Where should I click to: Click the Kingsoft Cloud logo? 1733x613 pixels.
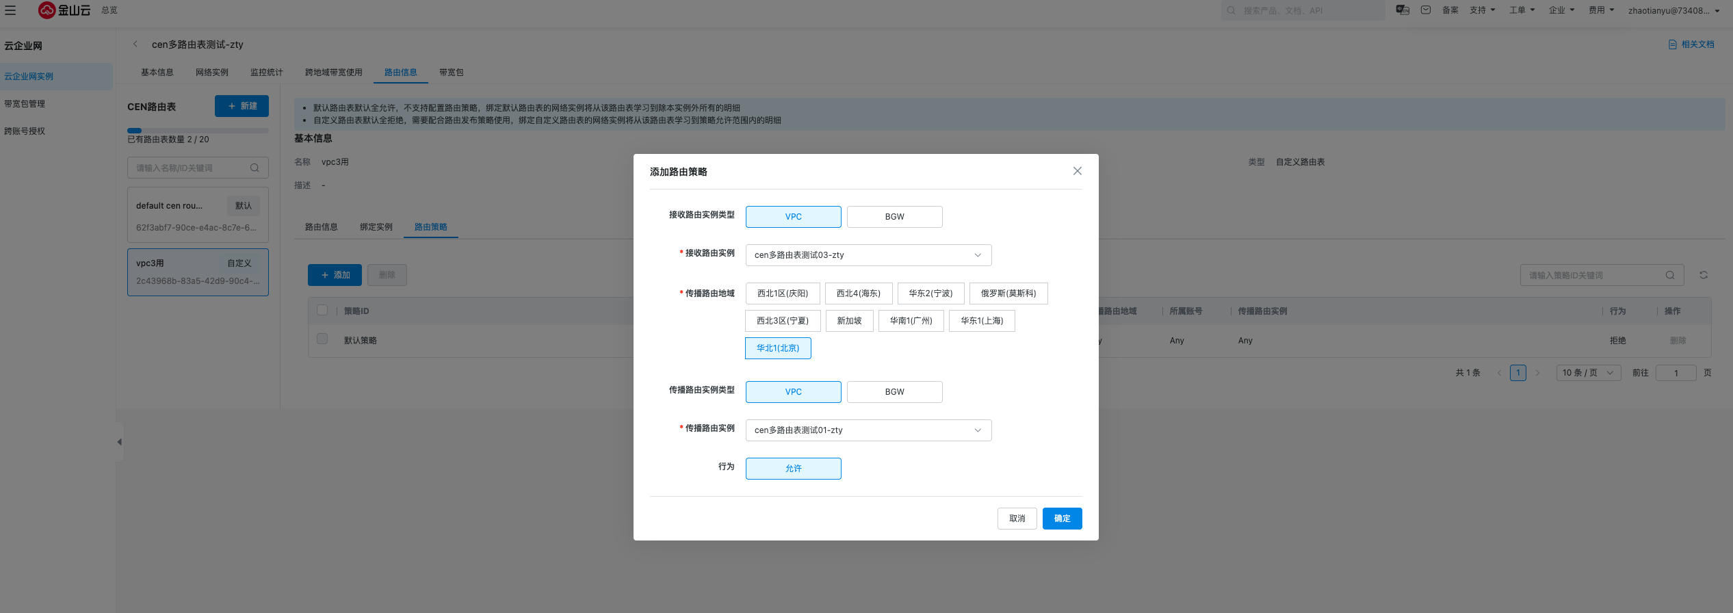tap(65, 10)
